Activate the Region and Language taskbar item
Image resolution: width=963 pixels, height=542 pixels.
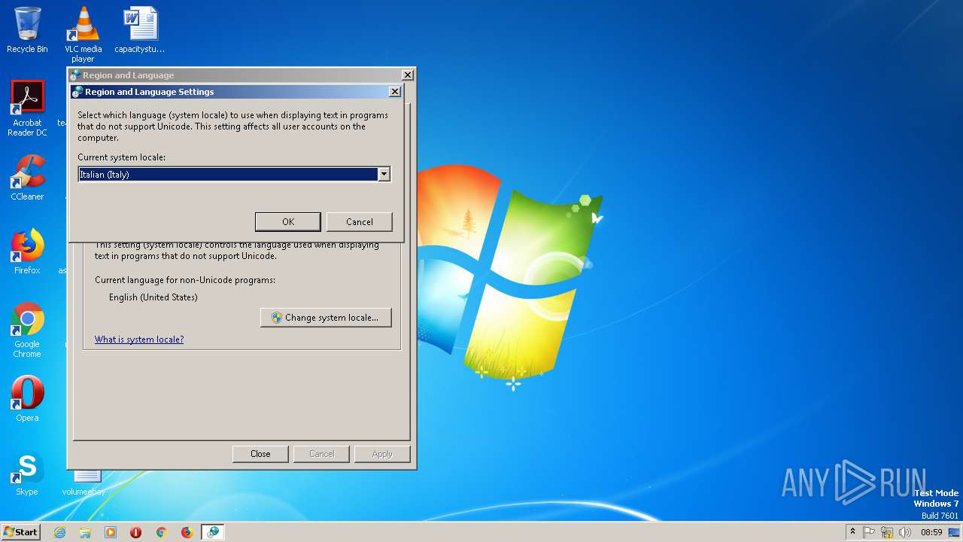click(x=214, y=532)
